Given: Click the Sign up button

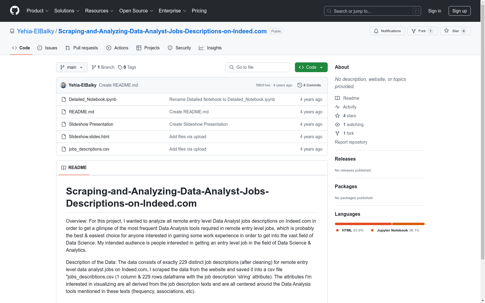Looking at the screenshot, I should click(x=460, y=11).
